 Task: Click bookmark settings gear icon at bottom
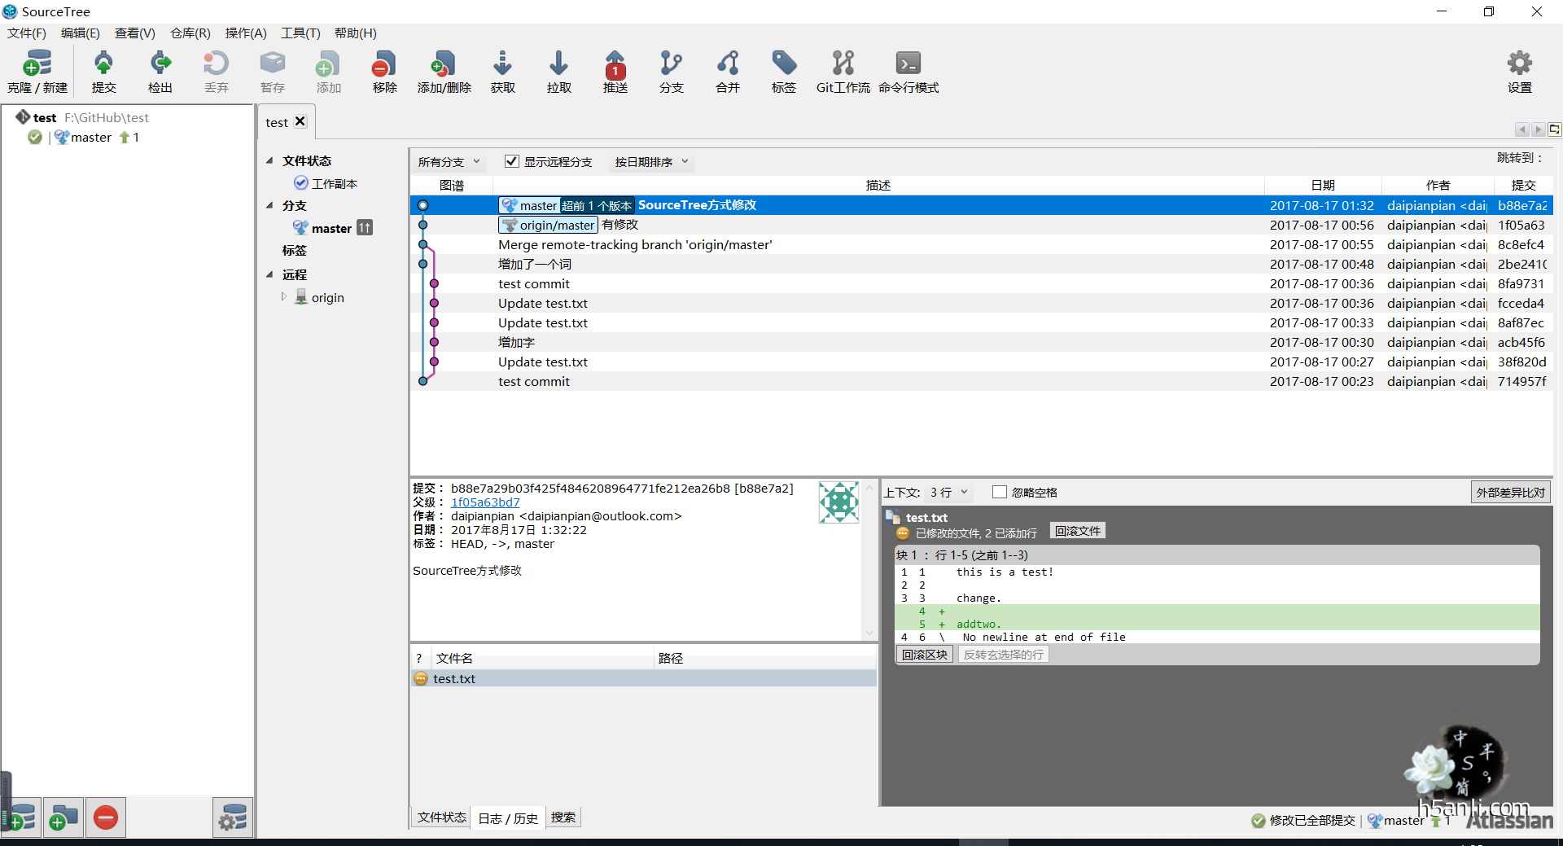[x=233, y=818]
